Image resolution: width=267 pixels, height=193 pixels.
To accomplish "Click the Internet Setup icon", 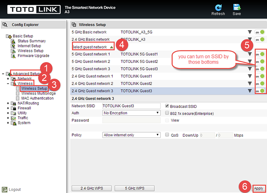I will [x=13, y=46].
